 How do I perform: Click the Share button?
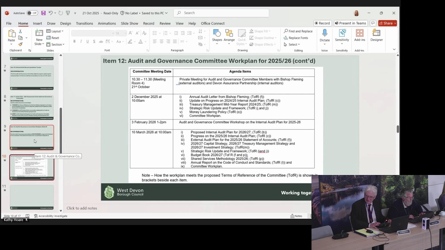[388, 23]
